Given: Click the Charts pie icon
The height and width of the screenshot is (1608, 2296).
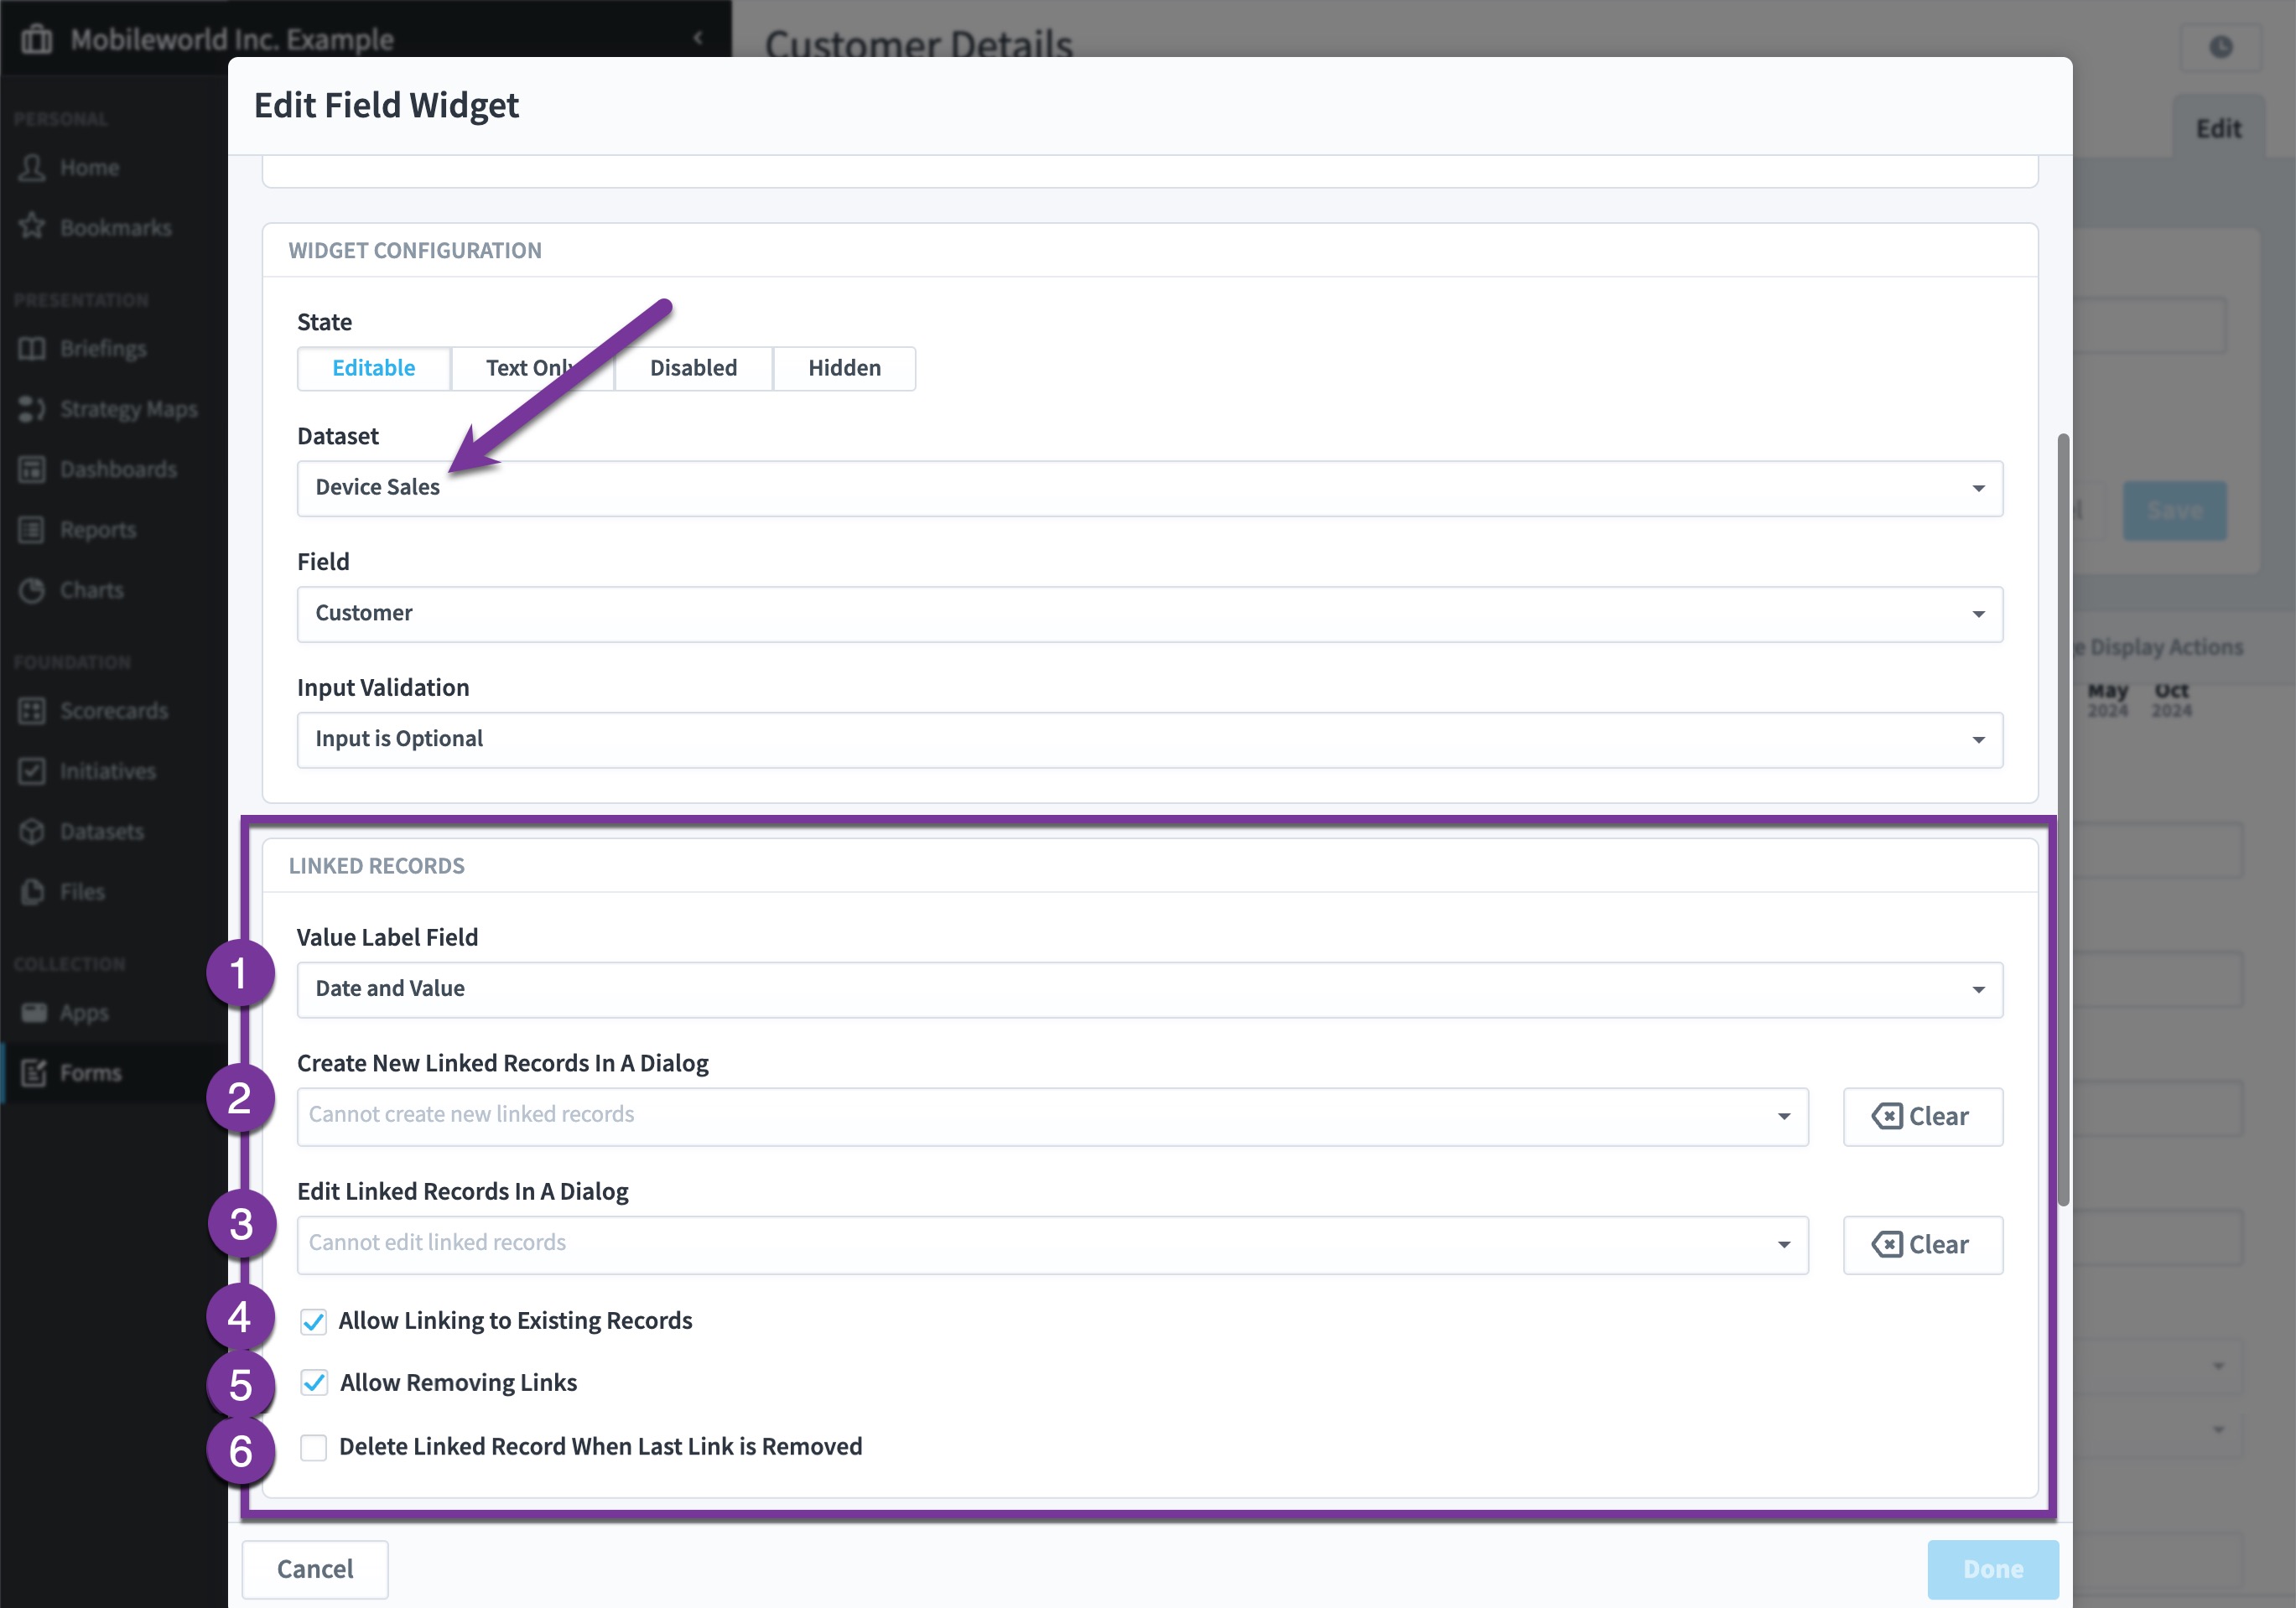Looking at the screenshot, I should [x=32, y=590].
